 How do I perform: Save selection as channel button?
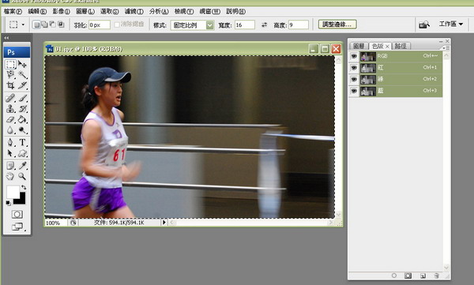tap(408, 276)
